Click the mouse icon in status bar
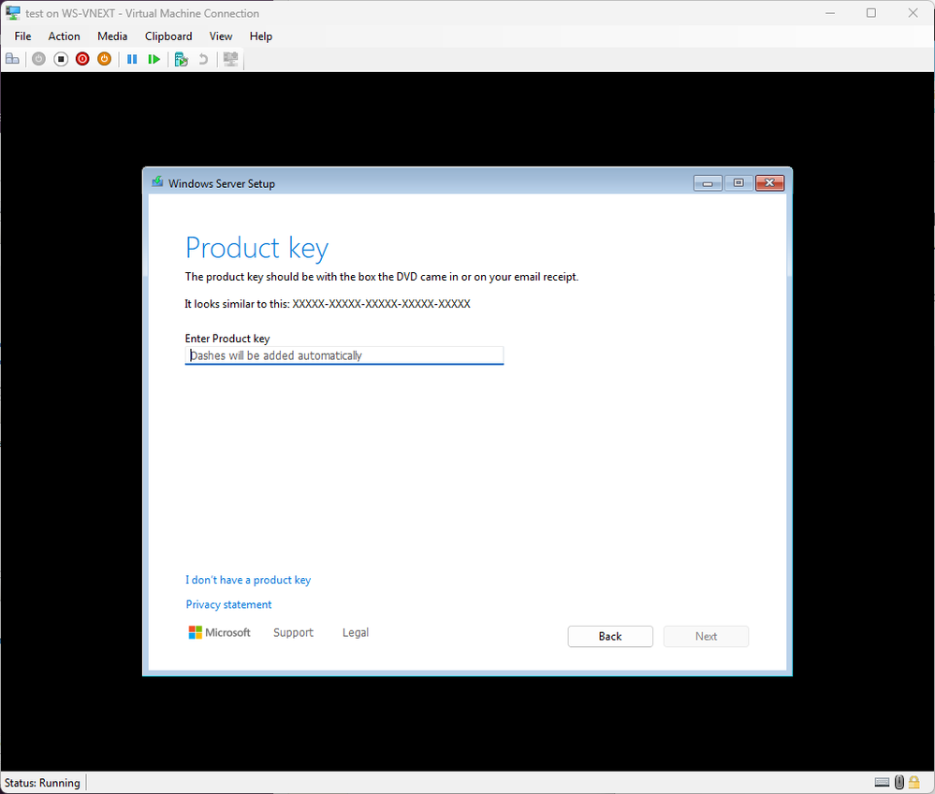 click(x=899, y=782)
